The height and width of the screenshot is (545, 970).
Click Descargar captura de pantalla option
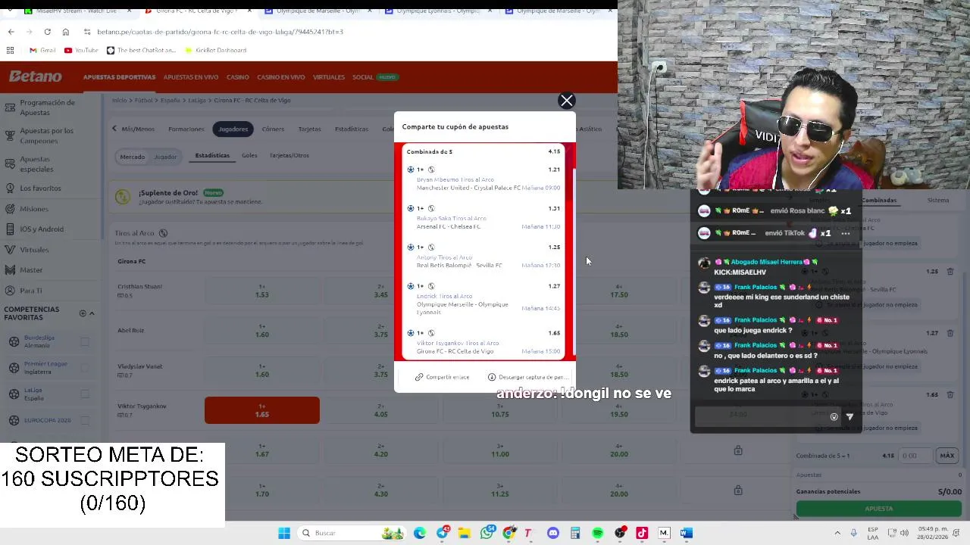[527, 377]
